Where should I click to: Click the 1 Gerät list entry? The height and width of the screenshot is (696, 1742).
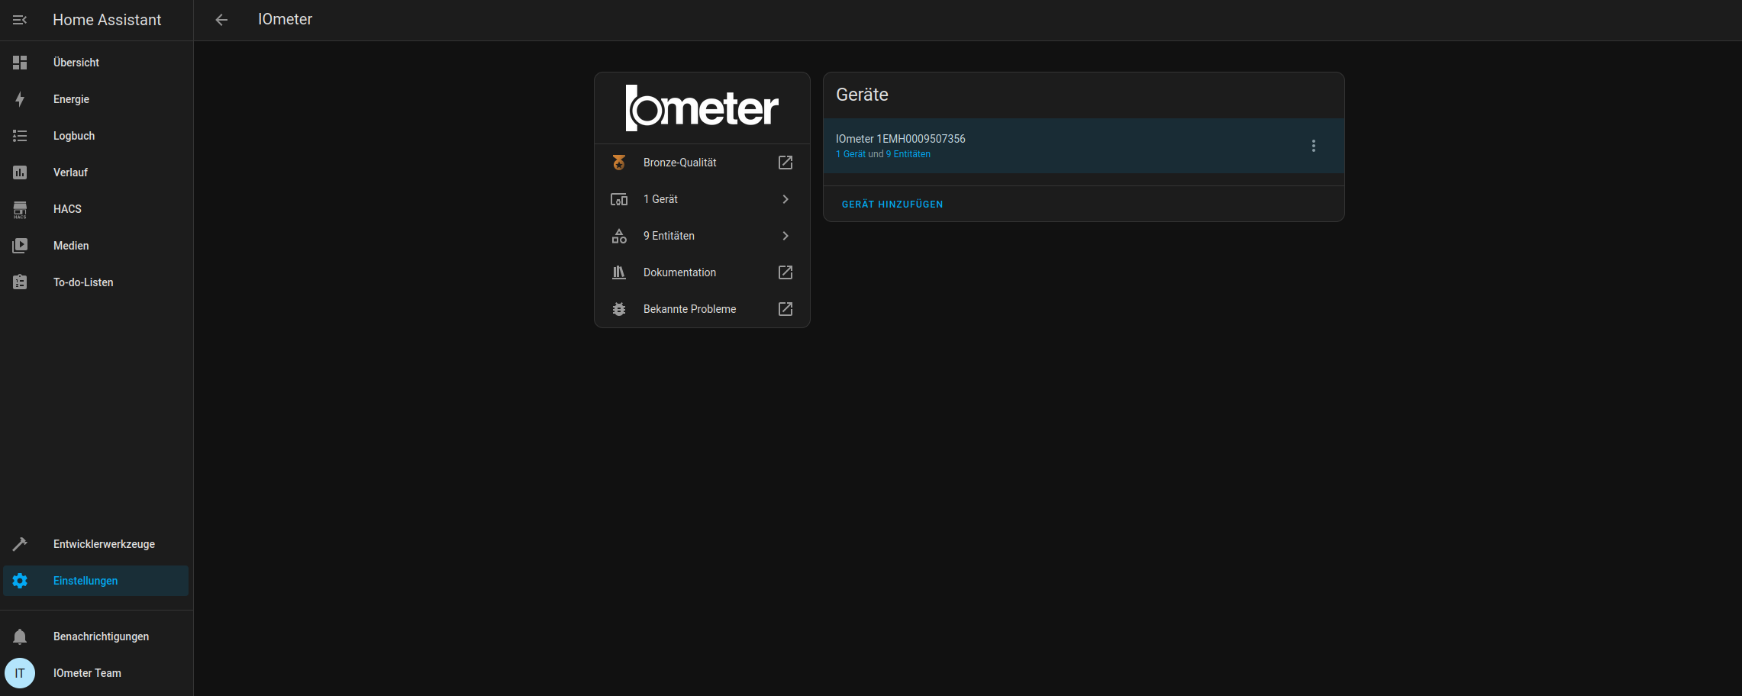pos(702,199)
